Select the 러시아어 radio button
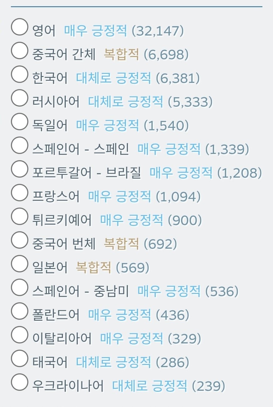Screen dimensions: 273x407 click(x=19, y=98)
